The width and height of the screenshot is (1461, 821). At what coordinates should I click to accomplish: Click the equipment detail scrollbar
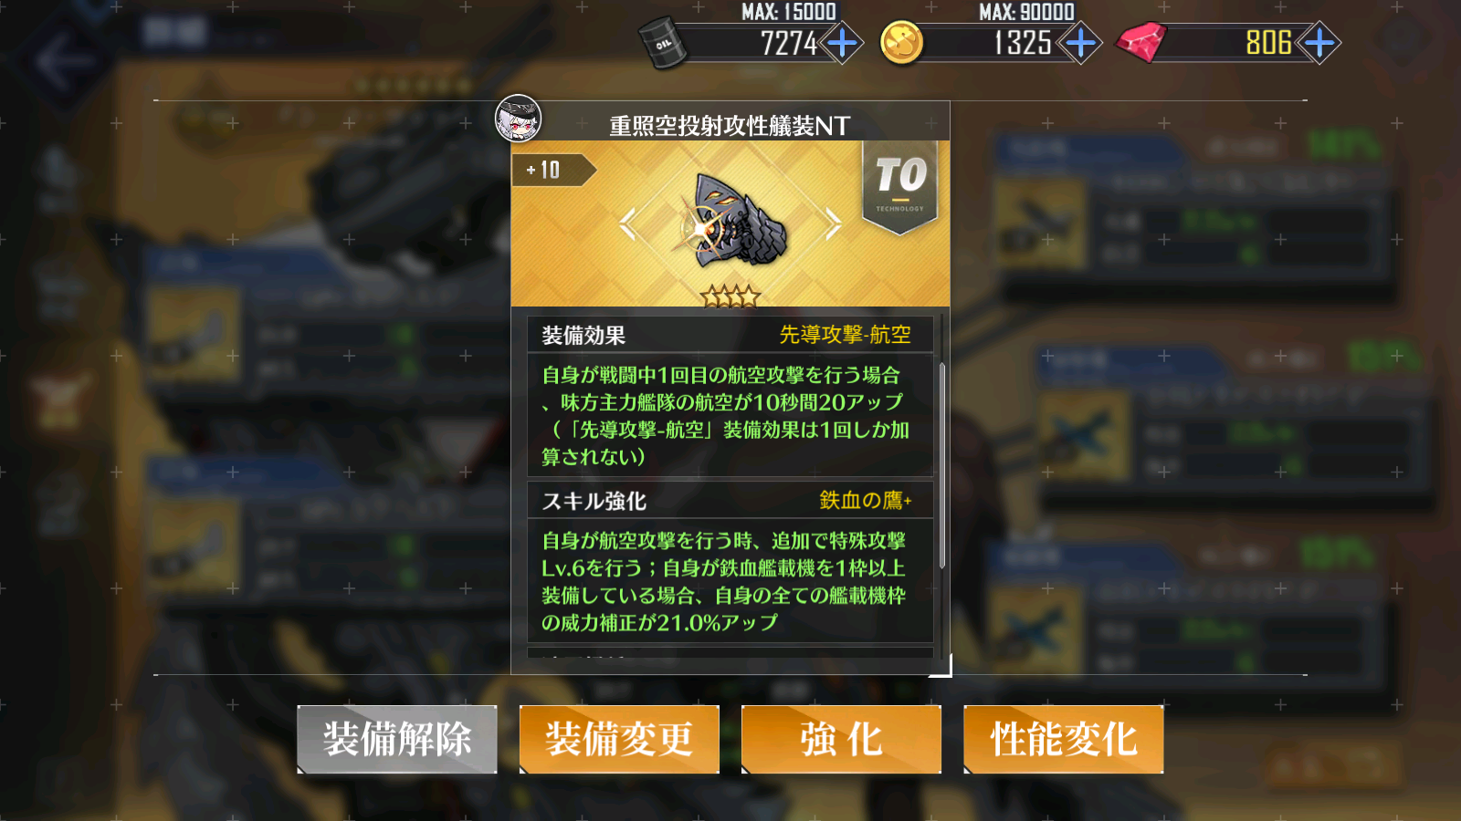[x=941, y=466]
